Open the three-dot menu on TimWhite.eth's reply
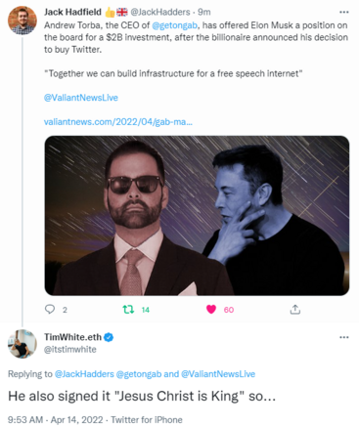The height and width of the screenshot is (426, 359). coord(344,337)
